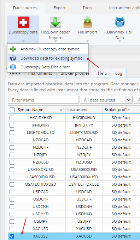Select the USDJPY symbol row
This screenshot has height=240, width=140.
point(74,221)
